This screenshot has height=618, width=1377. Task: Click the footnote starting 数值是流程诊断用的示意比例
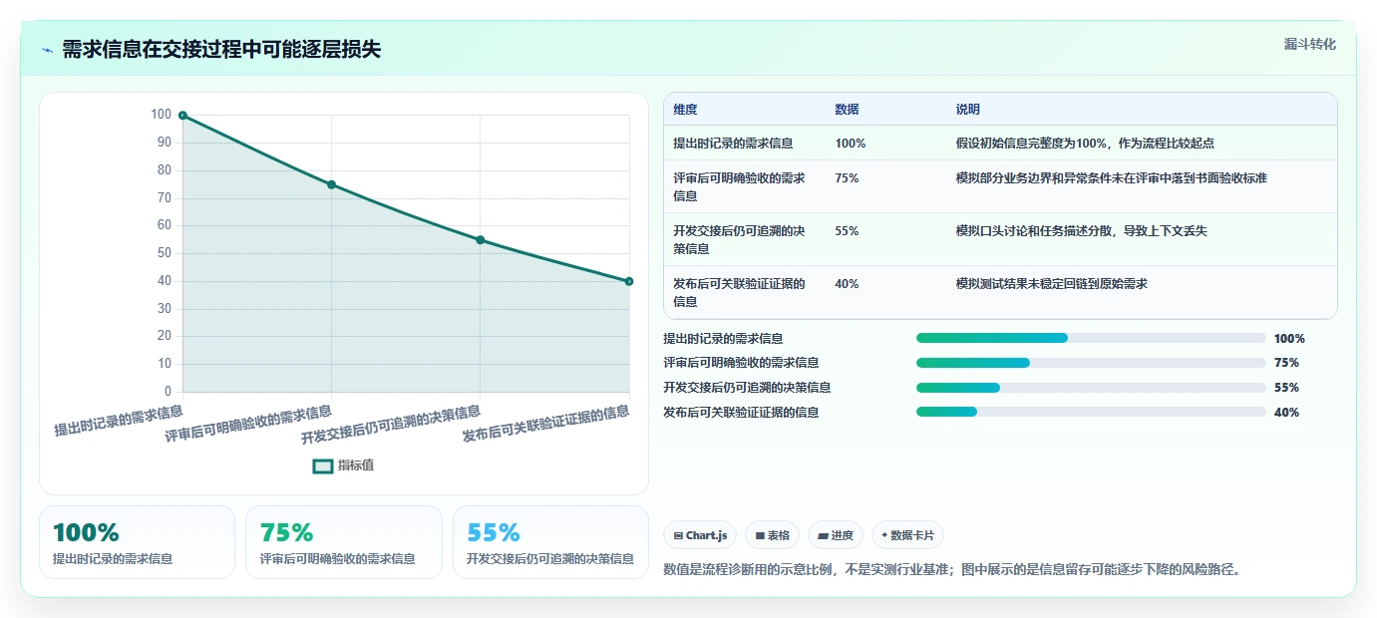tap(952, 570)
